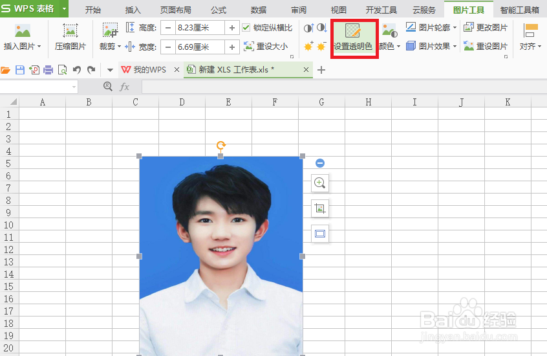Click the magnifier icon beside the formula bar

(108, 86)
